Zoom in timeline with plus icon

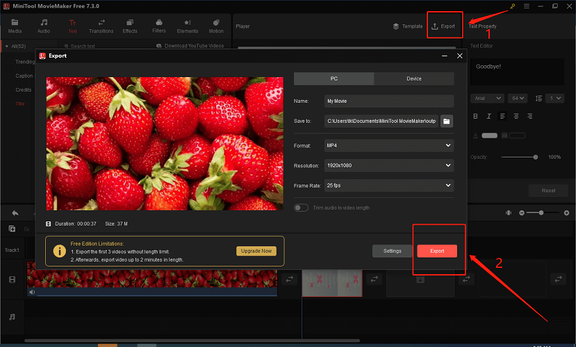(566, 213)
